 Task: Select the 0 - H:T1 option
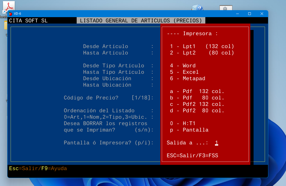click(183, 123)
